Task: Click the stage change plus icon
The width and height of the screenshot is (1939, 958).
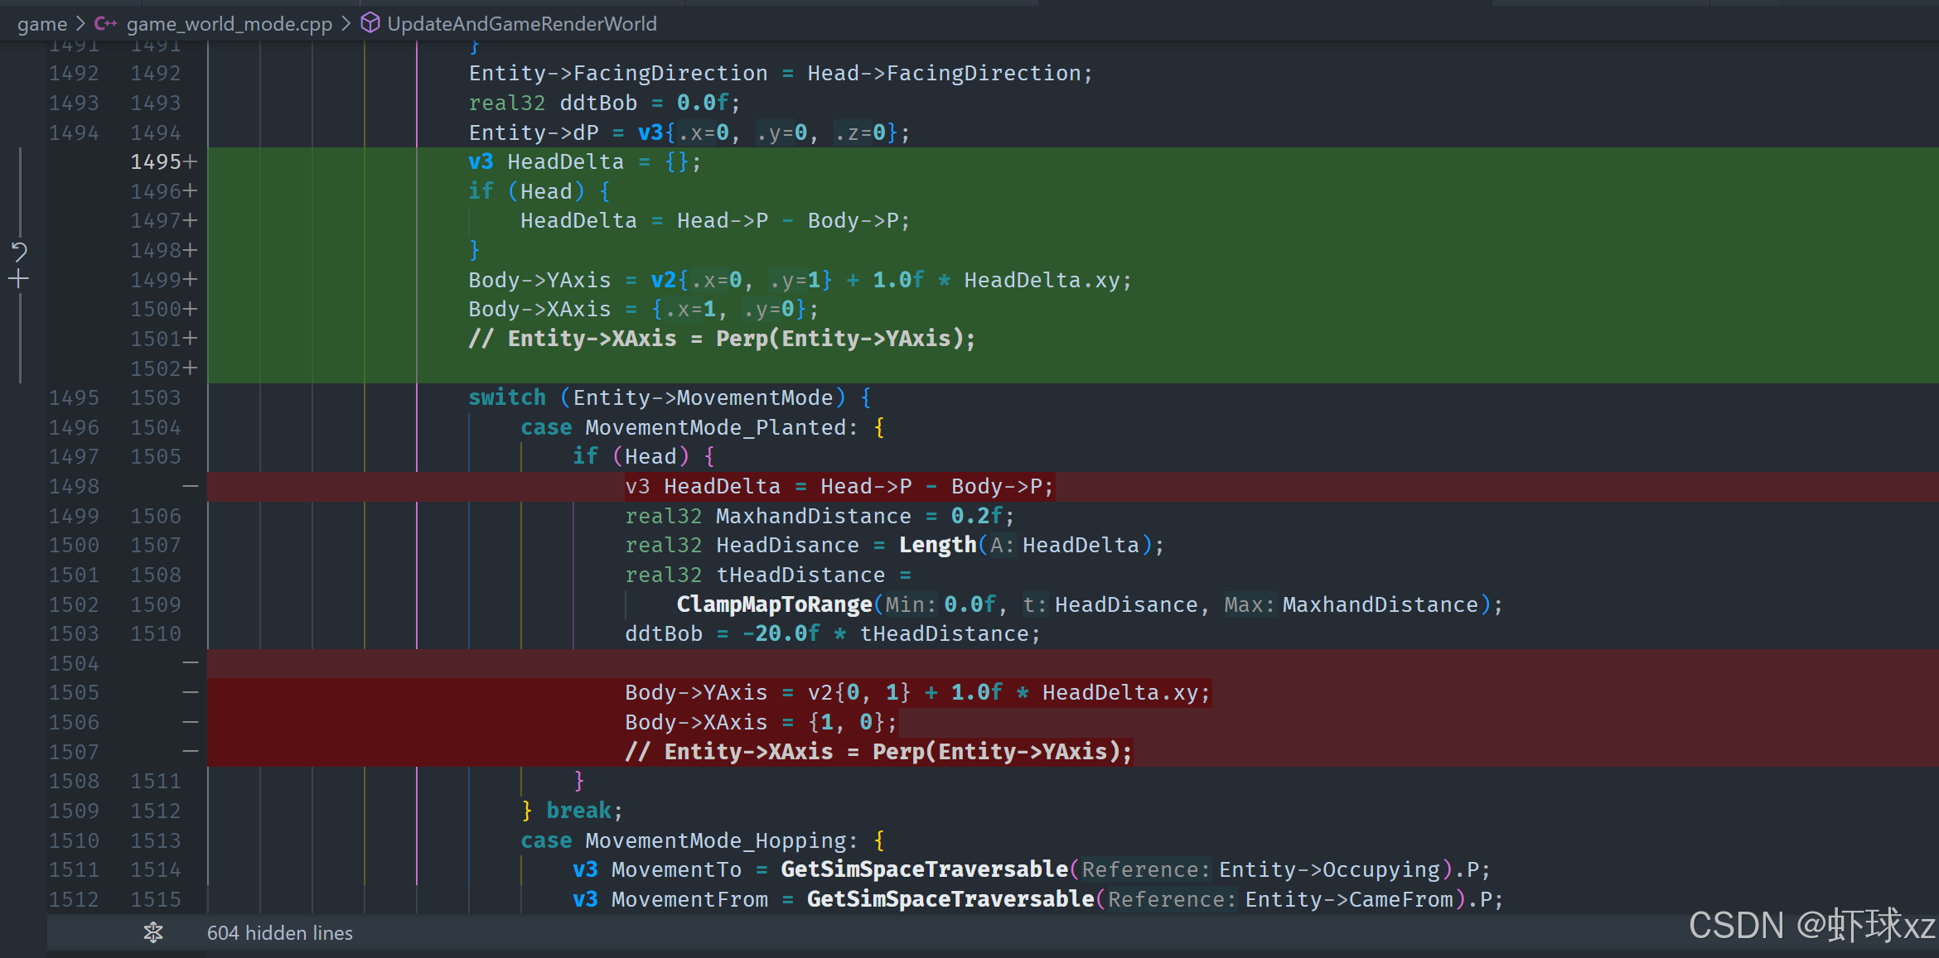Action: 19,279
